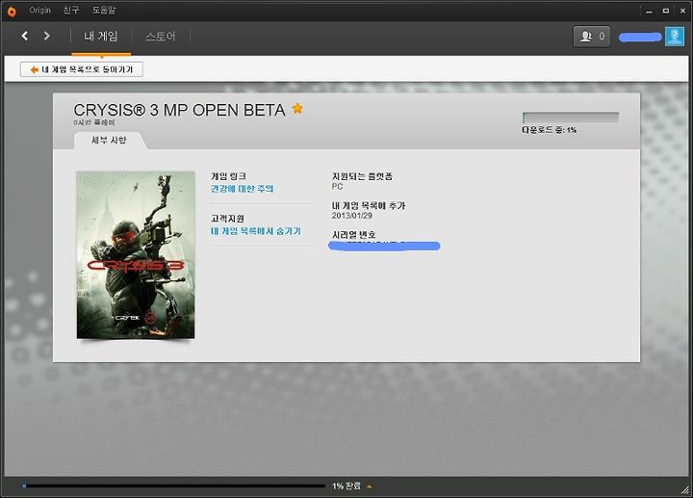Click the CRYSIS® 3 MP OPEN BETA title
693x498 pixels.
click(x=179, y=110)
